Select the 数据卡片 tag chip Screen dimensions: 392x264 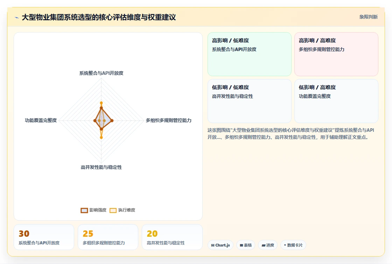click(293, 245)
